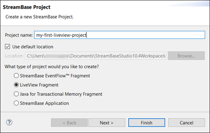Click the 'What type of project' question text
The width and height of the screenshot is (210, 133).
click(x=52, y=66)
